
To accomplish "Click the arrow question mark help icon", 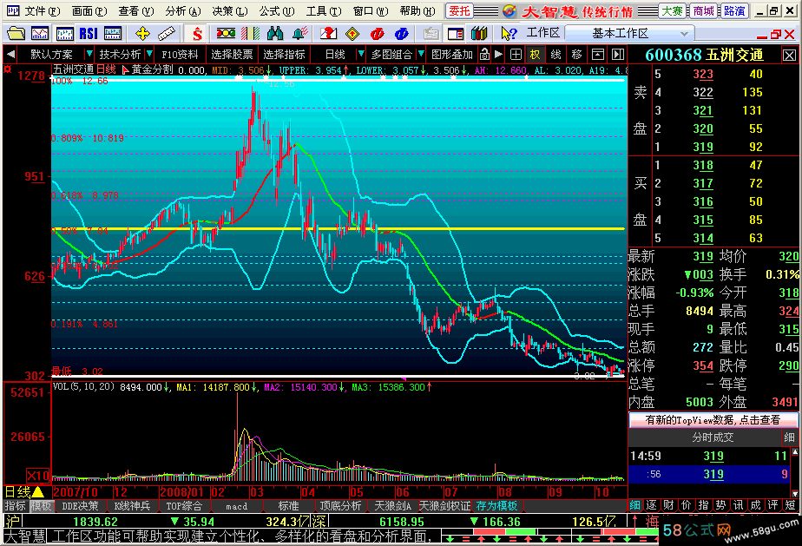I will point(509,34).
